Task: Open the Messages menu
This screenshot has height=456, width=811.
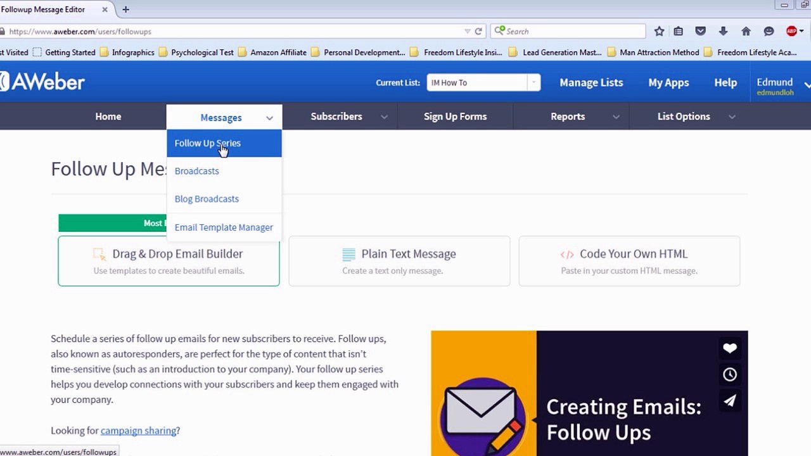Action: point(224,117)
